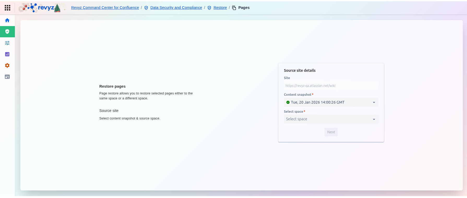Go to Home in the sidebar
The image size is (467, 198).
click(x=7, y=20)
